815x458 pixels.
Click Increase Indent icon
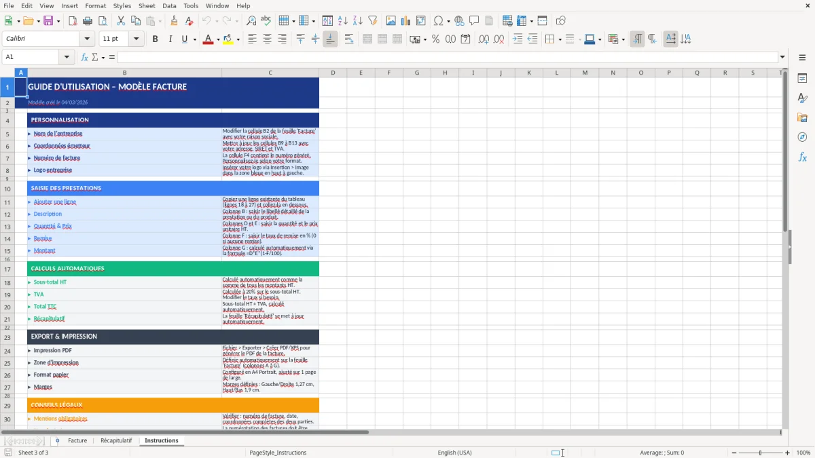coord(518,39)
